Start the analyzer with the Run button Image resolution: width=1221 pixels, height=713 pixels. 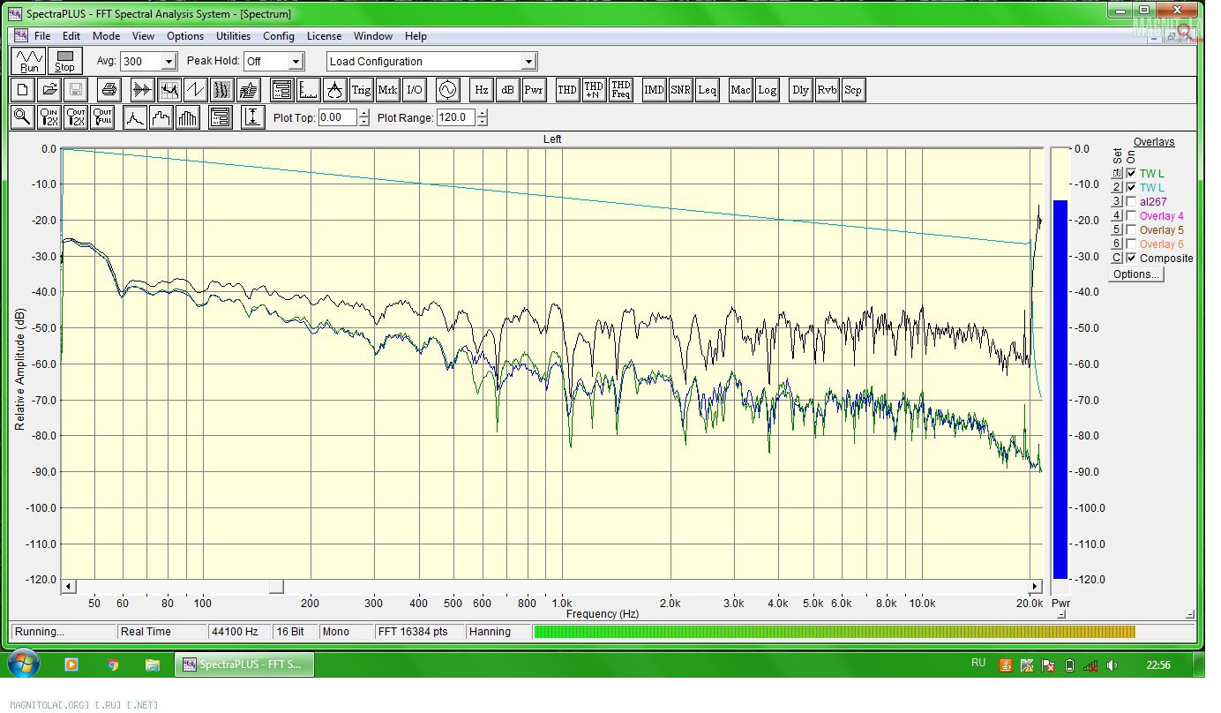(x=30, y=61)
